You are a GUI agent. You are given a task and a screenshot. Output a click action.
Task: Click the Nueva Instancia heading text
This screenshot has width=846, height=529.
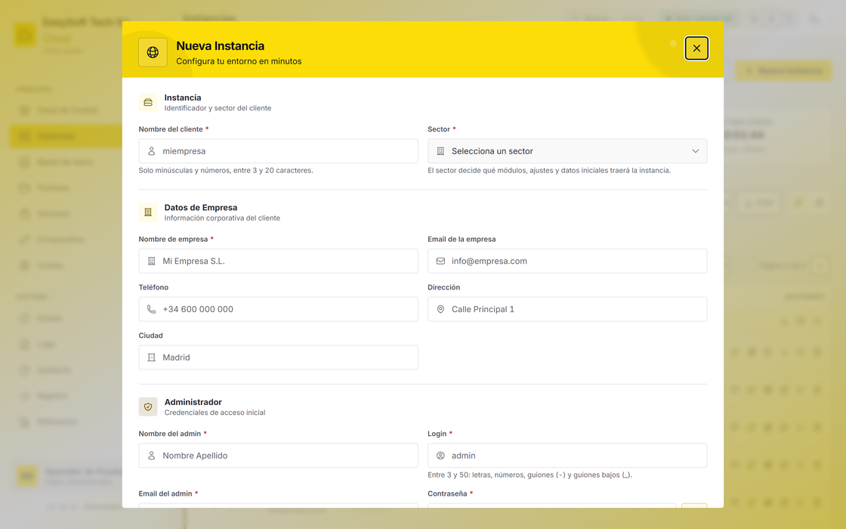point(220,46)
